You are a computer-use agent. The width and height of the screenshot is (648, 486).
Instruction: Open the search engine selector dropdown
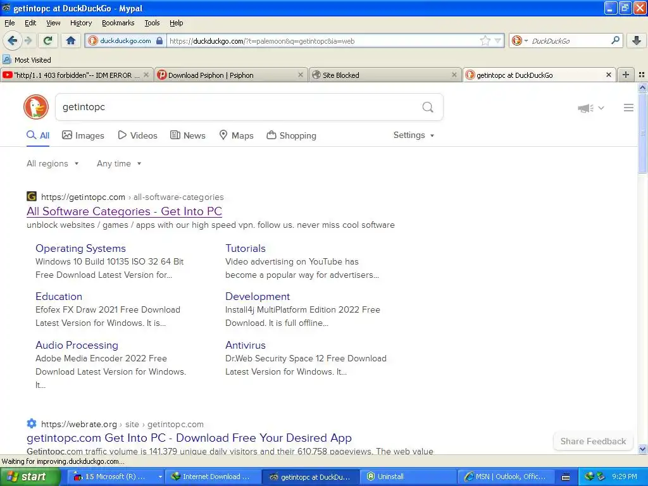coord(520,40)
